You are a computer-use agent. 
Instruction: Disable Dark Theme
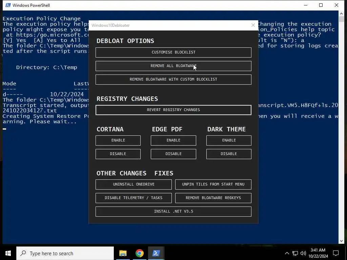click(x=229, y=154)
